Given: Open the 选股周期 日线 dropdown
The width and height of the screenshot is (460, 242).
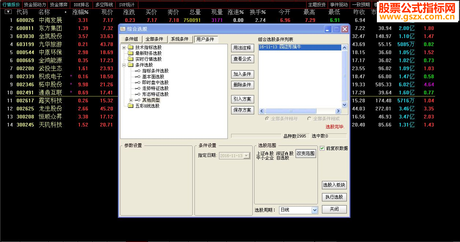Looking at the screenshot, I should tap(314, 210).
